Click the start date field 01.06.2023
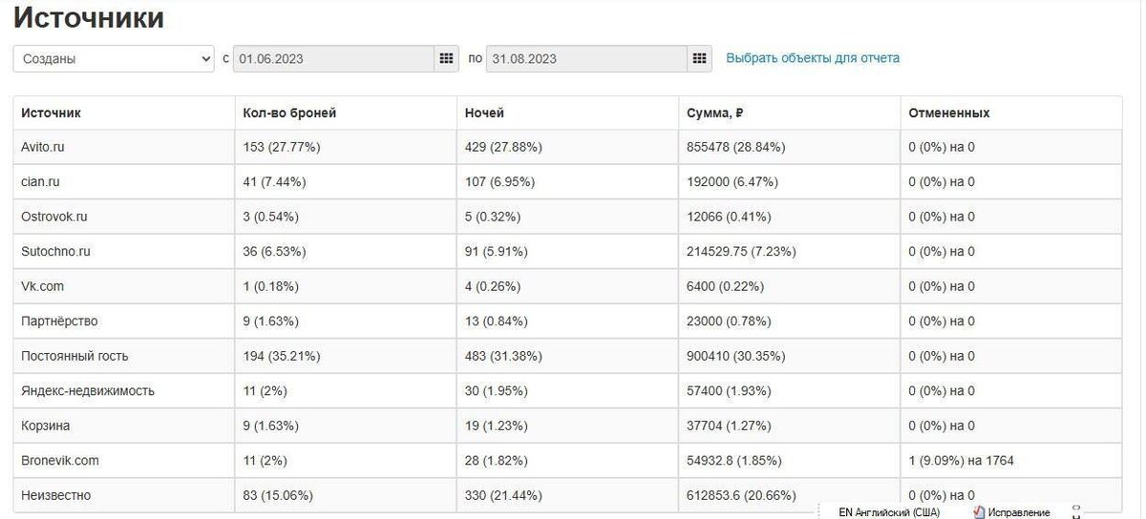This screenshot has height=519, width=1146. click(333, 58)
